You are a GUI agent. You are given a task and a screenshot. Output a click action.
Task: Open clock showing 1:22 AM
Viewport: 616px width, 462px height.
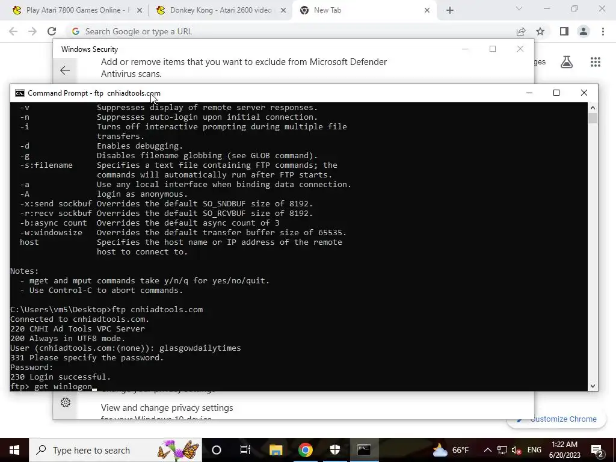pyautogui.click(x=564, y=450)
